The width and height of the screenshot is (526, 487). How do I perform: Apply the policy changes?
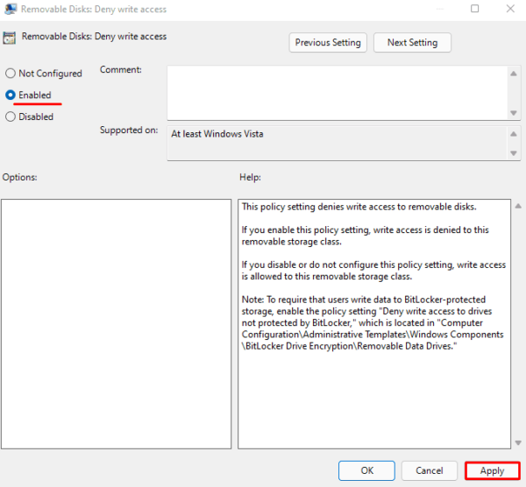click(x=492, y=470)
